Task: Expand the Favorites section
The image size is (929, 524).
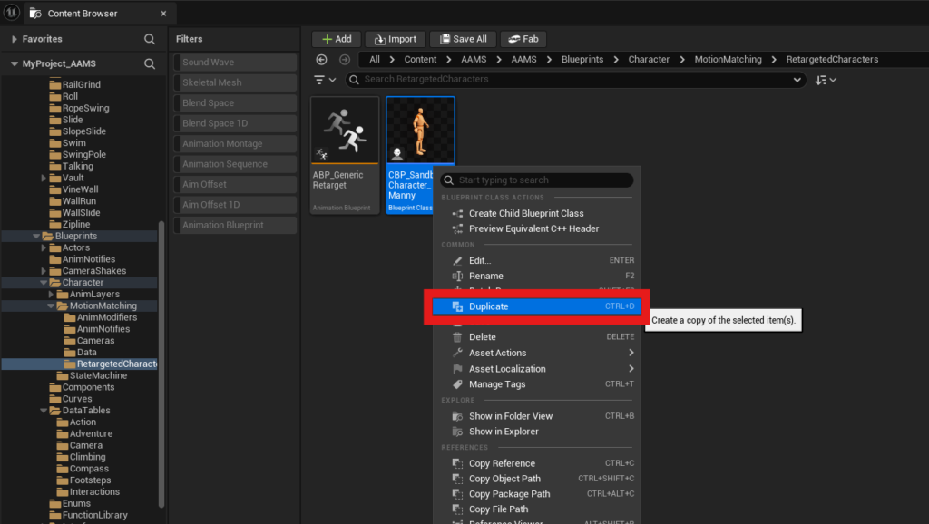Action: pos(15,40)
